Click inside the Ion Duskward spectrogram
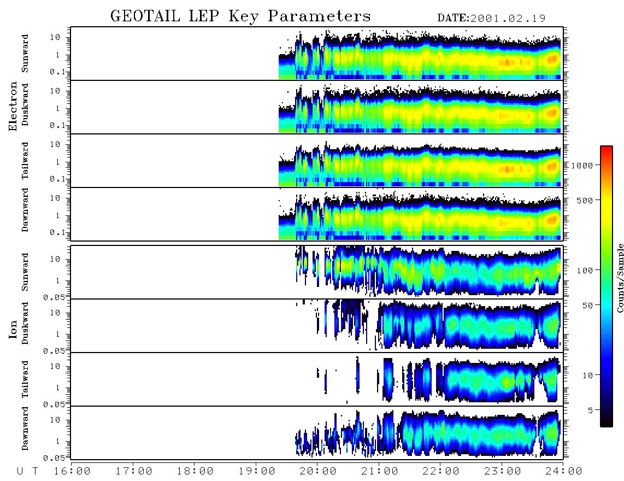This screenshot has width=624, height=481. click(317, 326)
